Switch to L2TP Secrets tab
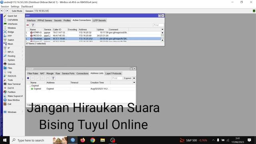256x144 pixels. (99, 20)
